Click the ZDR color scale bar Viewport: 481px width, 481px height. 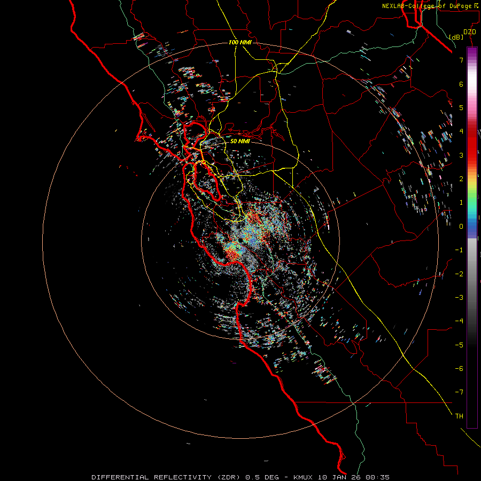point(472,237)
